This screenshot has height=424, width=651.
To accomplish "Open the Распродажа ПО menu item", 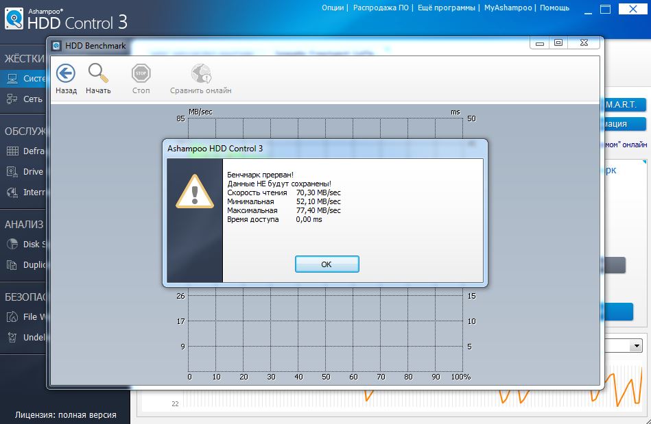I will 381,8.
